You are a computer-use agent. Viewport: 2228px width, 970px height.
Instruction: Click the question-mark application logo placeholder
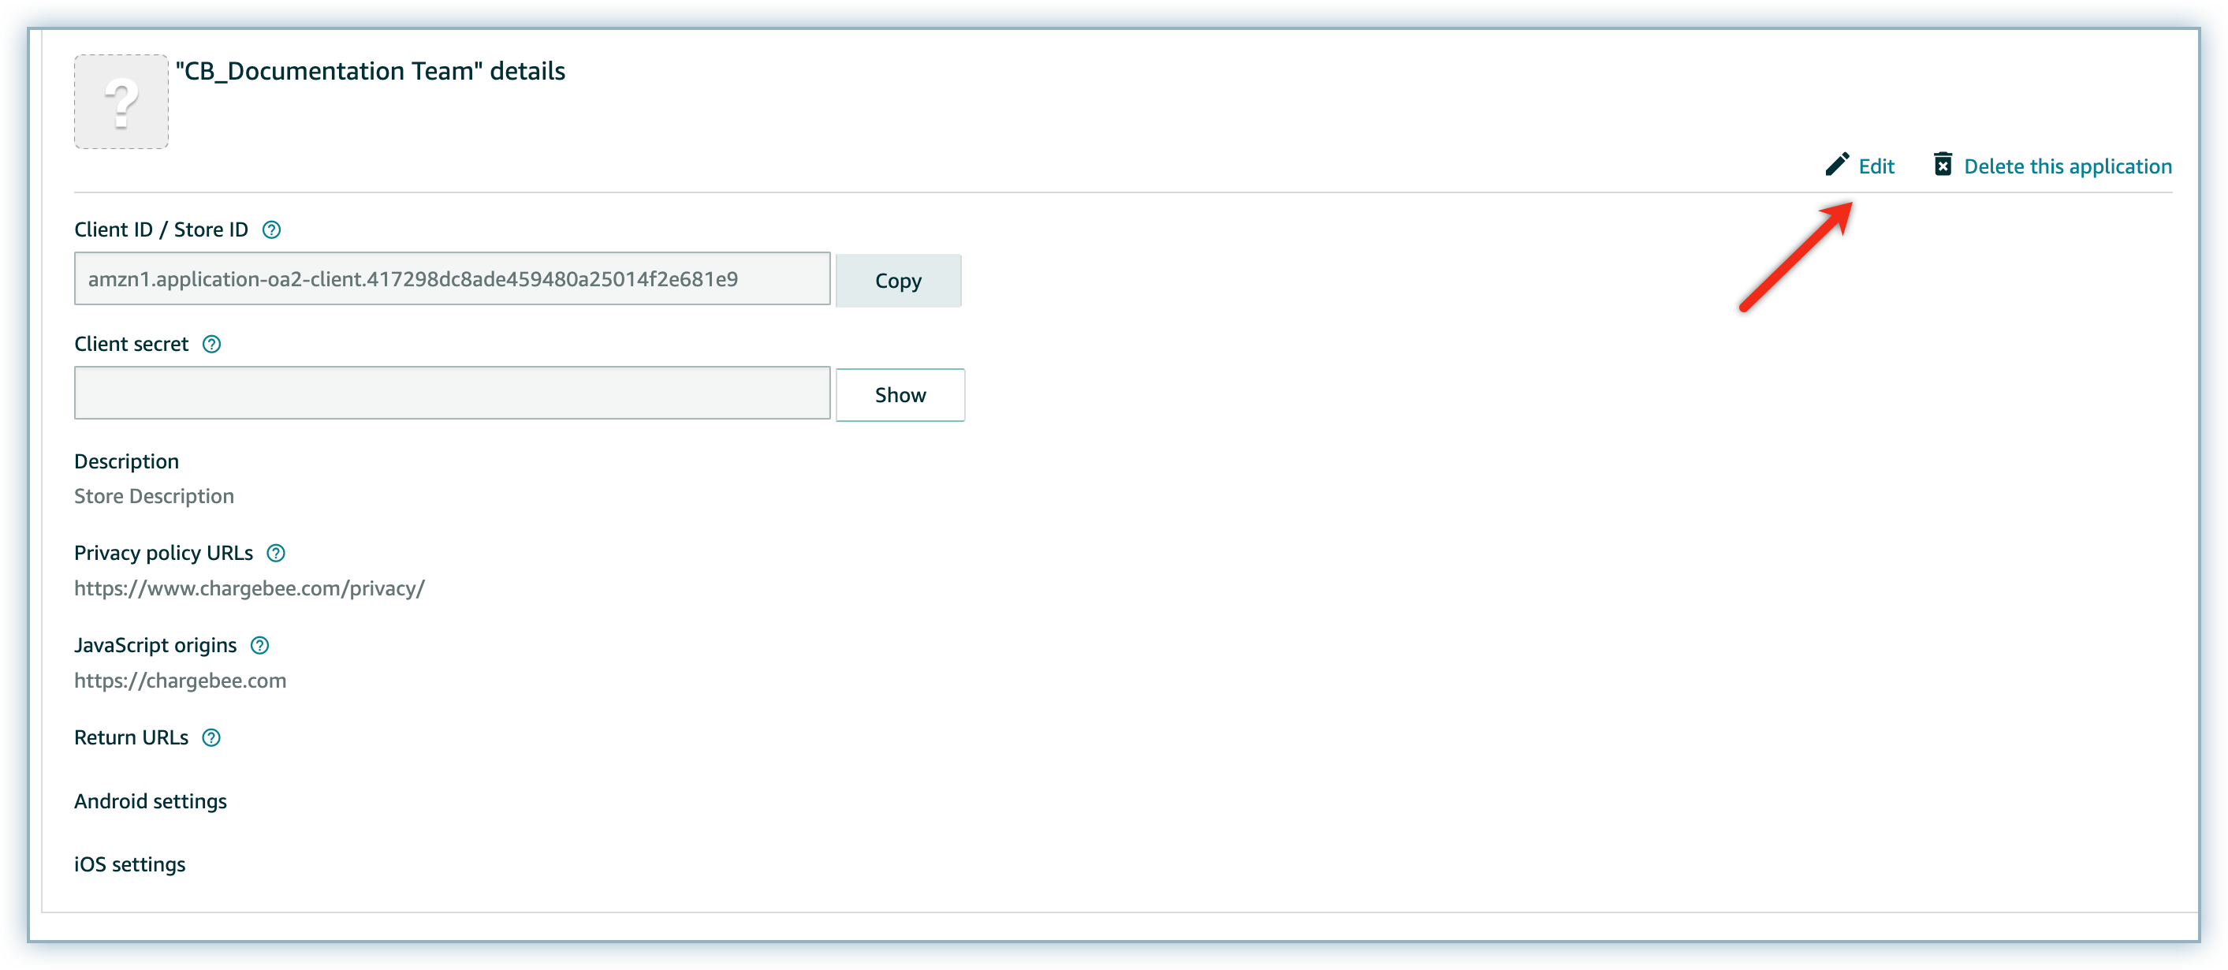[x=121, y=102]
